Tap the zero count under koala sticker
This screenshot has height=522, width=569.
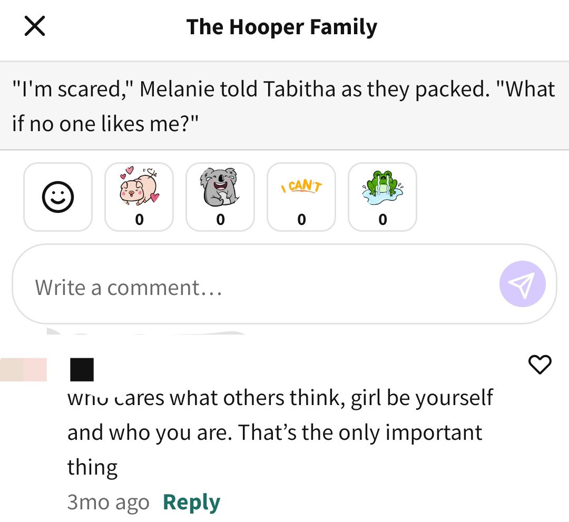(x=220, y=220)
